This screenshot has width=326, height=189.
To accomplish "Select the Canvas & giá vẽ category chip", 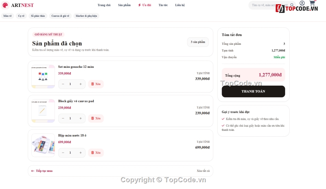I will point(60,16).
